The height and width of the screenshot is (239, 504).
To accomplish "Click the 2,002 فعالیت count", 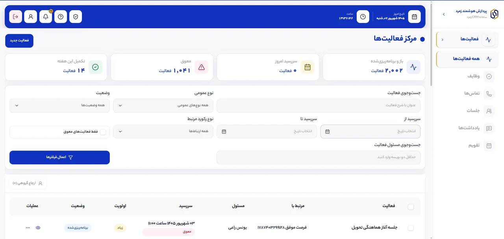I will pyautogui.click(x=387, y=71).
